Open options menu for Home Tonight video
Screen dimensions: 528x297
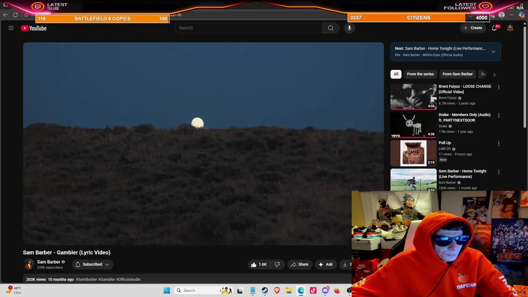(499, 172)
